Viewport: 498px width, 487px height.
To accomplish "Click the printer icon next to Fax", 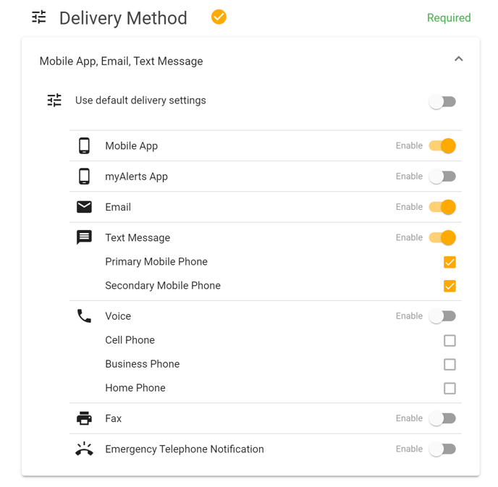I will (84, 418).
